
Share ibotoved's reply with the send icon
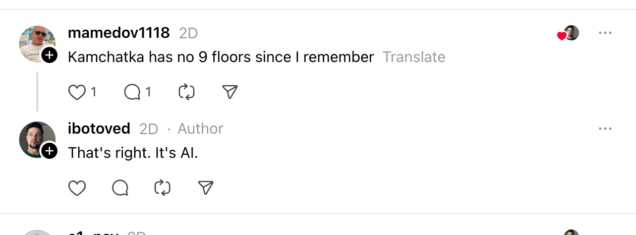pos(206,188)
